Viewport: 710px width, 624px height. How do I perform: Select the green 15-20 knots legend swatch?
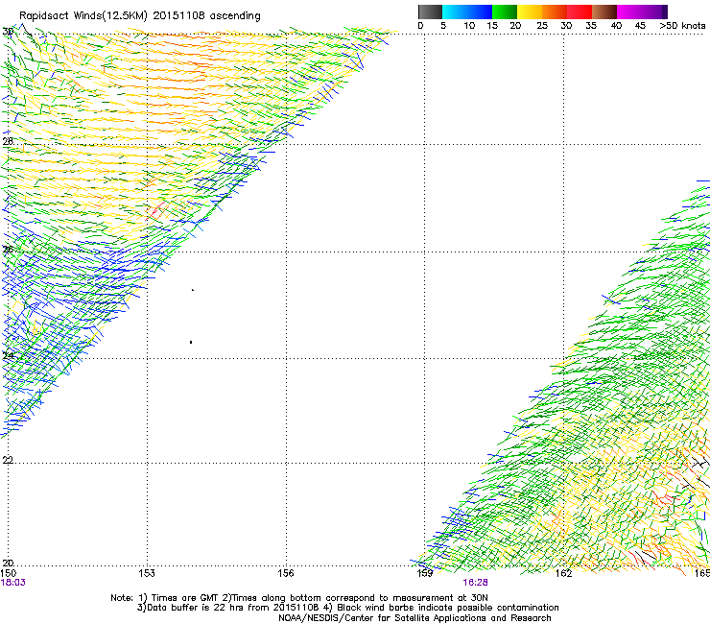point(505,12)
